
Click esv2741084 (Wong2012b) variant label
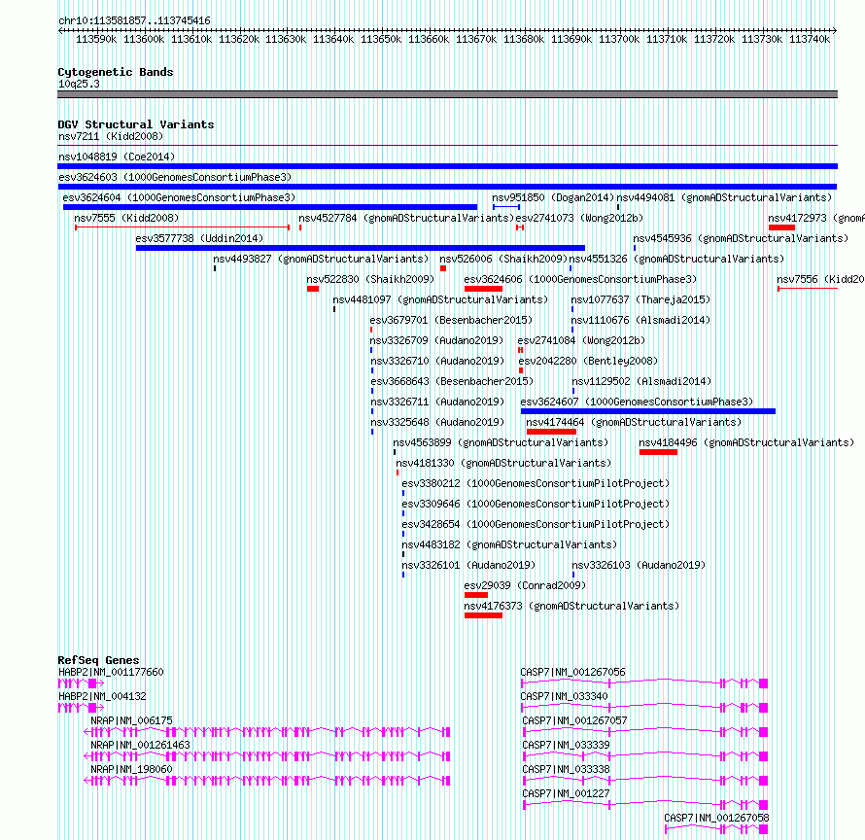point(581,340)
